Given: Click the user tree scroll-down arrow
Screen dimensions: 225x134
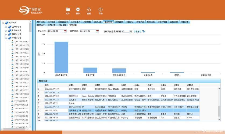Looking at the screenshot, I should click(30, 127).
